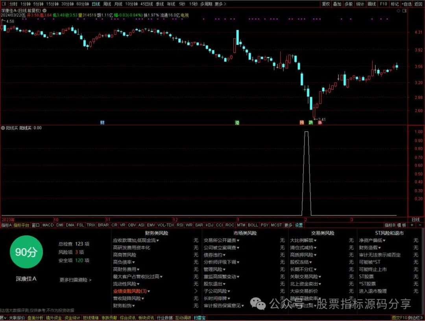This screenshot has width=425, height=321.
Task: Expand 更多 periods in top bar
Action: [x=220, y=4]
